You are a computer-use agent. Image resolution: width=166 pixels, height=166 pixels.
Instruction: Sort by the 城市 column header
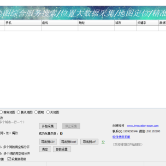pos(125,23)
